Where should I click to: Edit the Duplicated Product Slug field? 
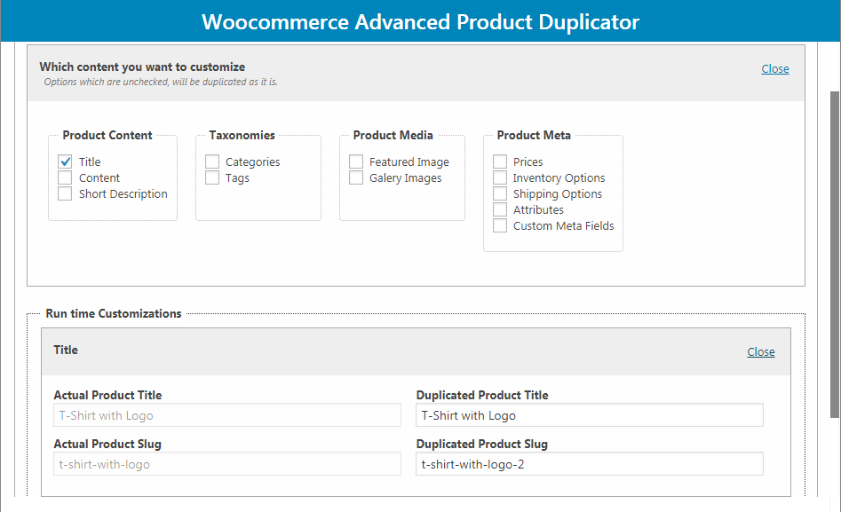click(589, 463)
